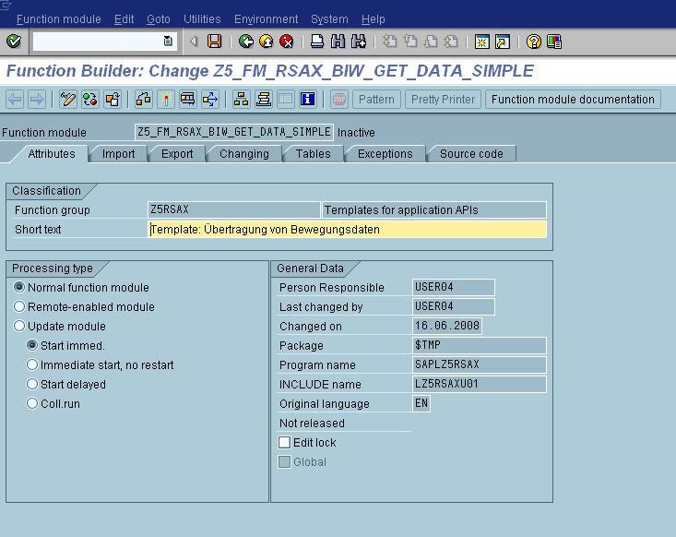The image size is (676, 537).
Task: Click the Customize Local Layout icon
Action: pyautogui.click(x=554, y=42)
